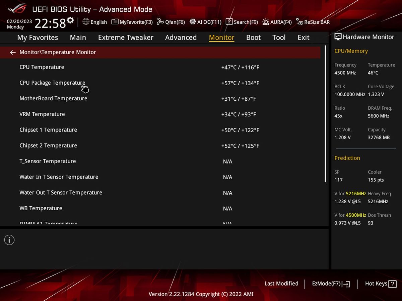Click the ReSize BAR icon
Screen dimensions: 402x301
(299, 22)
